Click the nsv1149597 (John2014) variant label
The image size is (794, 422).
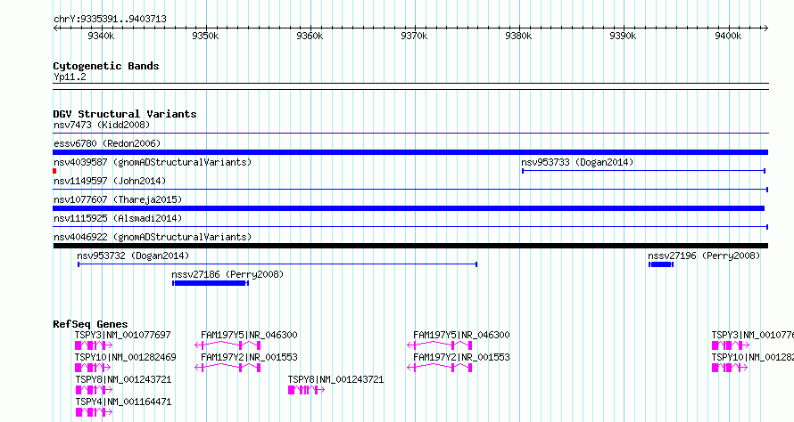pos(110,181)
